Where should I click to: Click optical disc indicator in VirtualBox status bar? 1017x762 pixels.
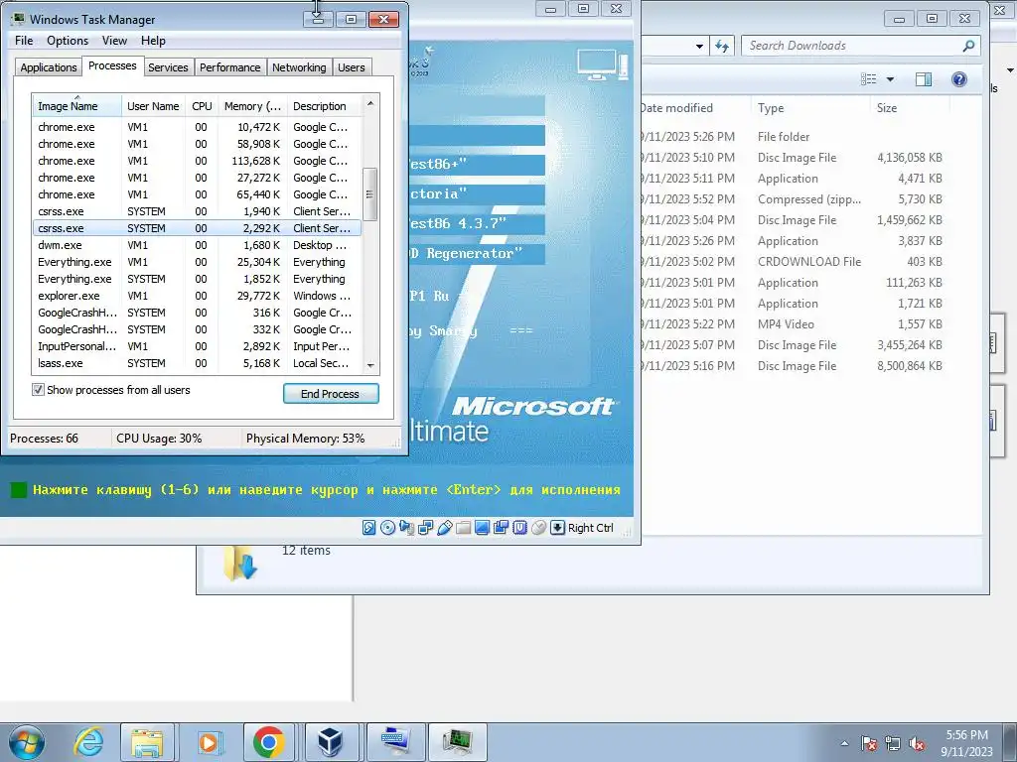(387, 528)
